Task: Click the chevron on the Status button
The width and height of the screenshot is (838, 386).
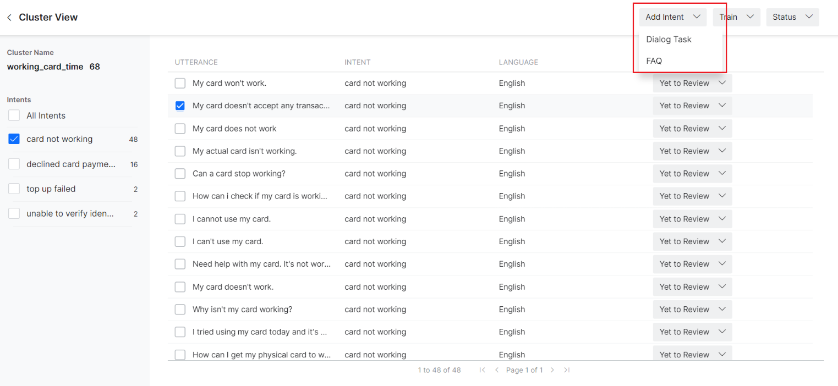Action: (809, 17)
